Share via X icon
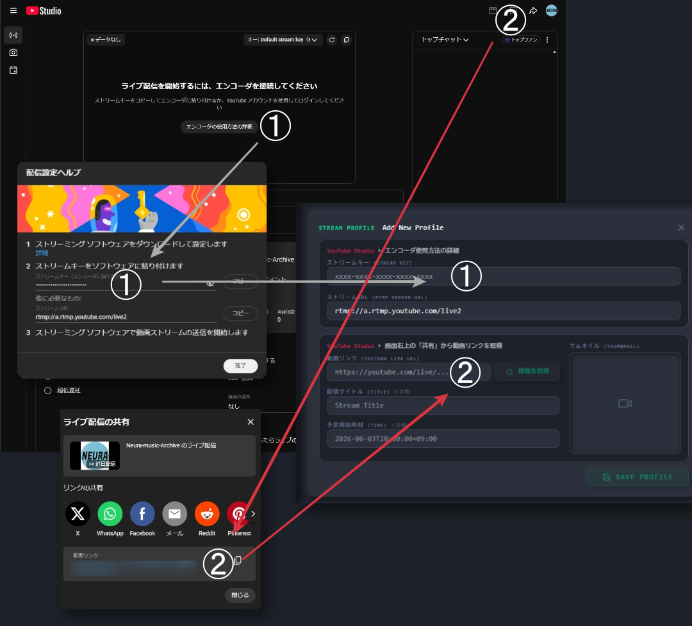The height and width of the screenshot is (626, 692). [x=78, y=514]
